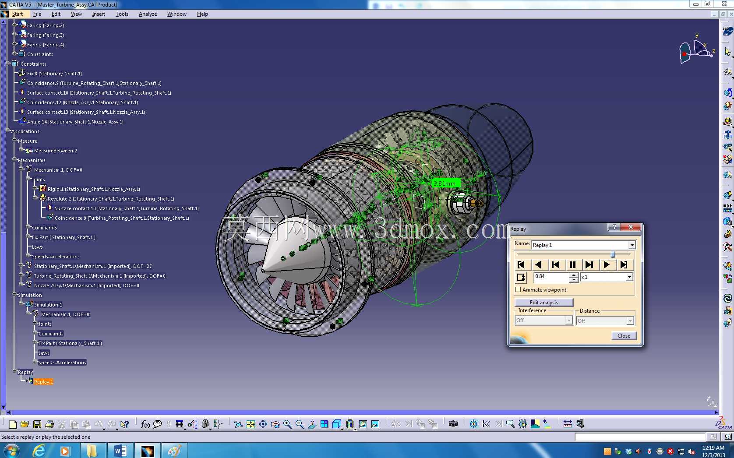Image resolution: width=734 pixels, height=458 pixels.
Task: Open the Replay Name dropdown
Action: 632,245
